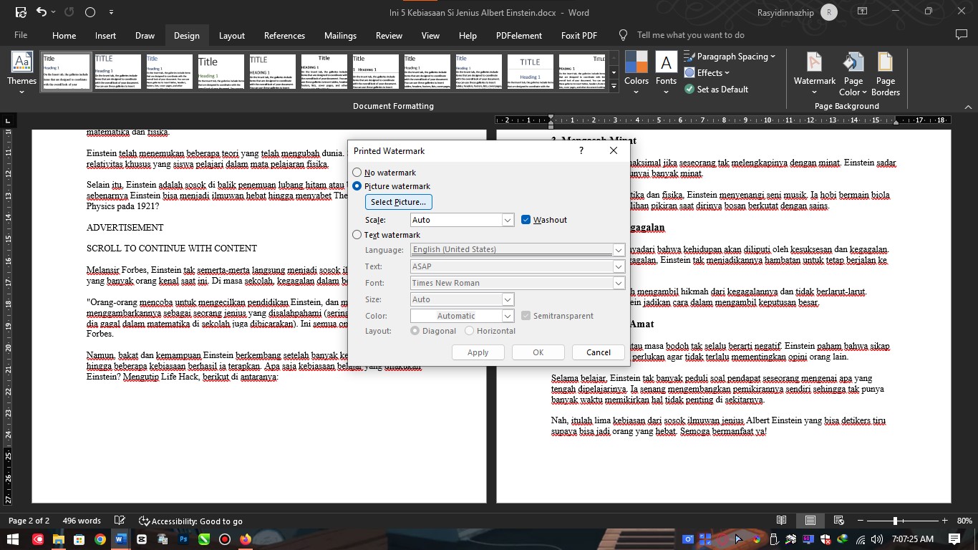Image resolution: width=978 pixels, height=550 pixels.
Task: Open the References ribbon tab
Action: click(x=284, y=35)
